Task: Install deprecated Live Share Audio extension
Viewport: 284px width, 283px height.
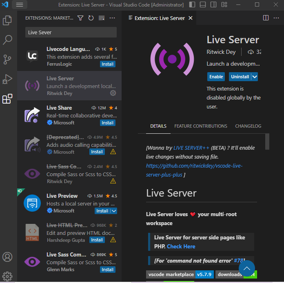Action: [x=97, y=152]
